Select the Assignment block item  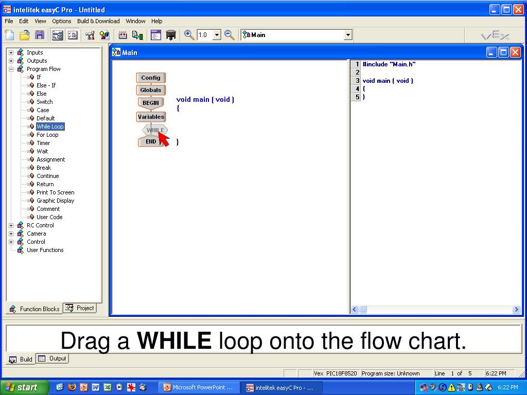coord(50,159)
